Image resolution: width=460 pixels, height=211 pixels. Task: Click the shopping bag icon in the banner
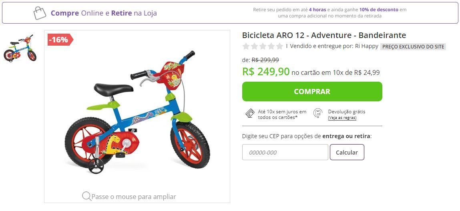(x=40, y=13)
